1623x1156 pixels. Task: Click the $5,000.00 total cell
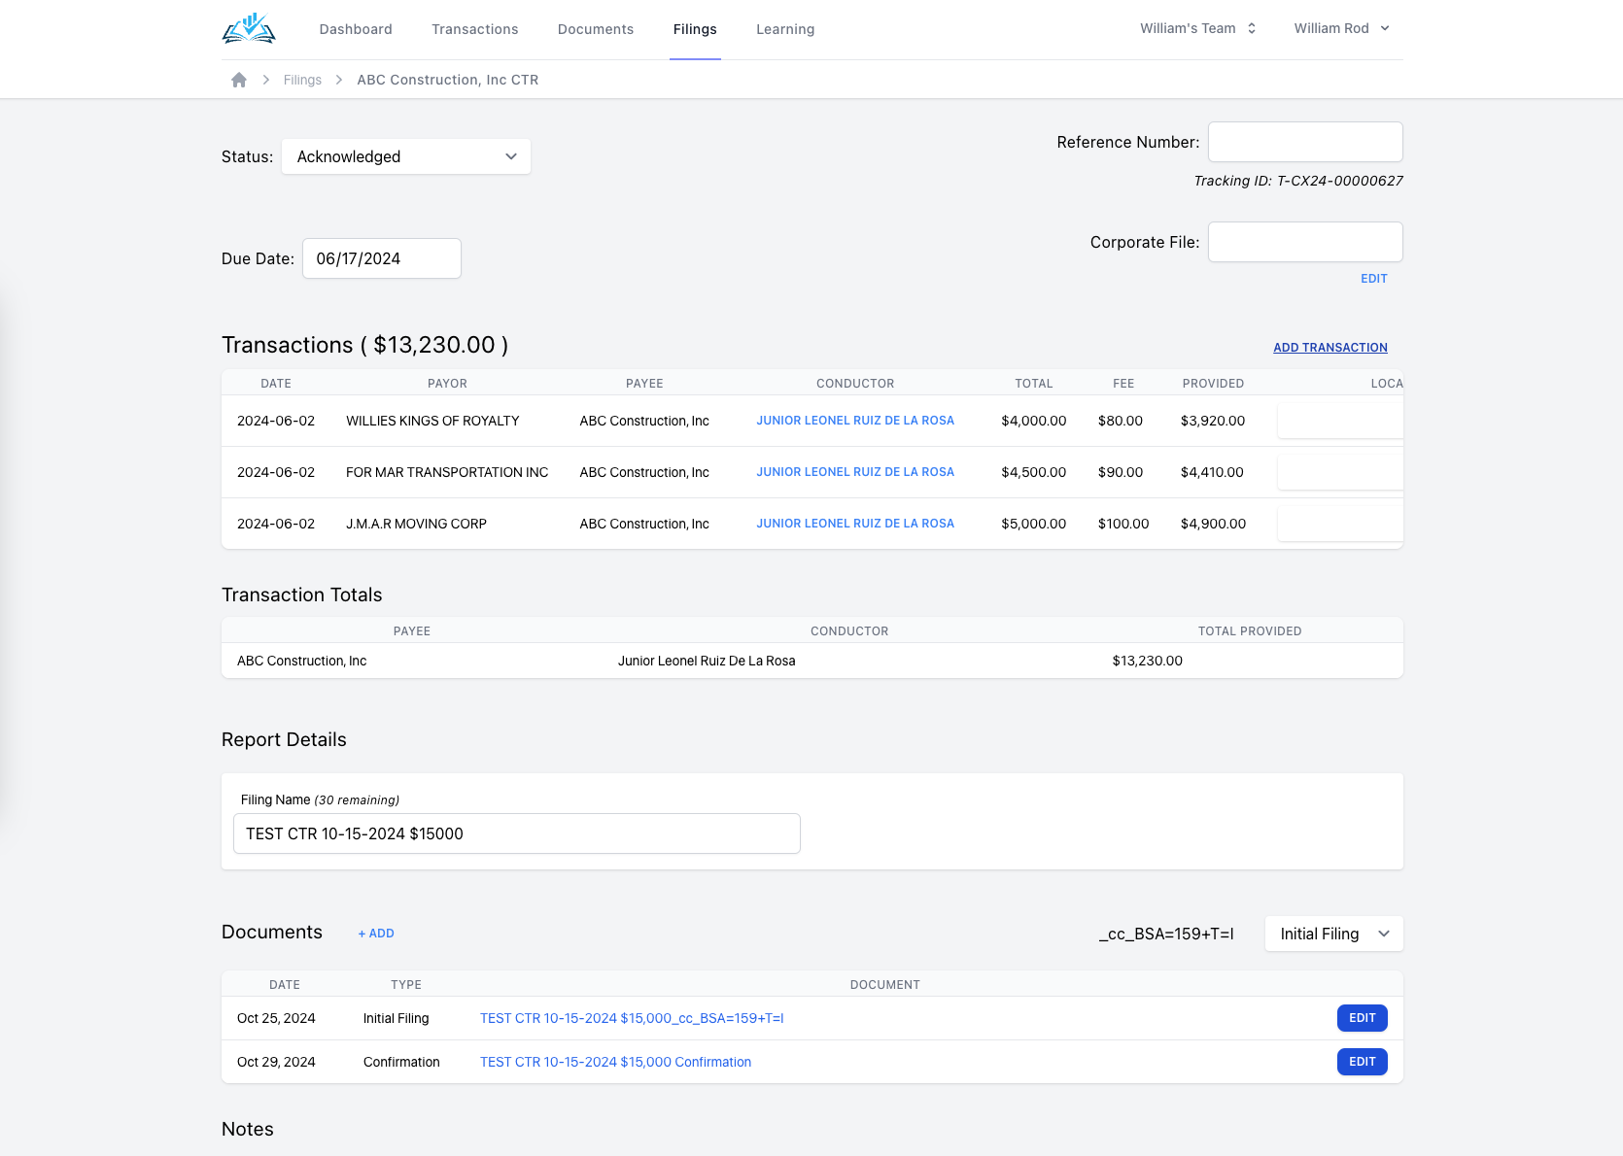click(1034, 524)
